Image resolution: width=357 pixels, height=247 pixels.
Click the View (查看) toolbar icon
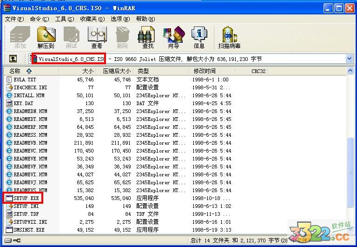[x=97, y=38]
